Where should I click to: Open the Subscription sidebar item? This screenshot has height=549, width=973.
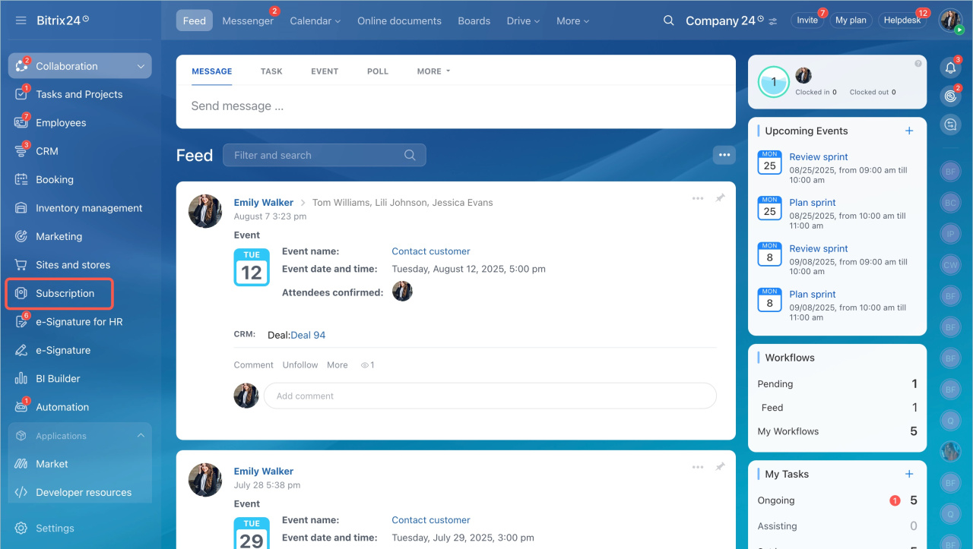coord(59,293)
